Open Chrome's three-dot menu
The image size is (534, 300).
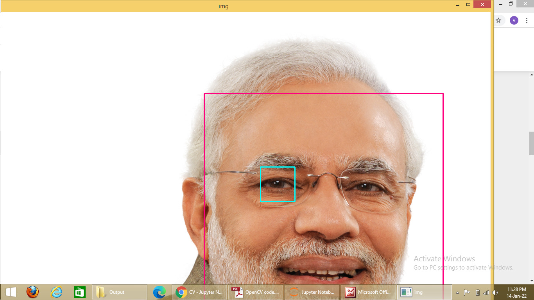[x=527, y=20]
